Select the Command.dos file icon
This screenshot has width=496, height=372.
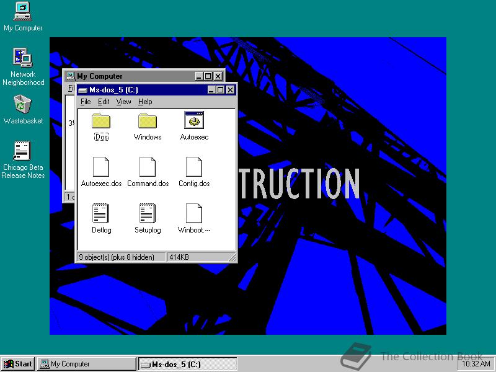(148, 167)
